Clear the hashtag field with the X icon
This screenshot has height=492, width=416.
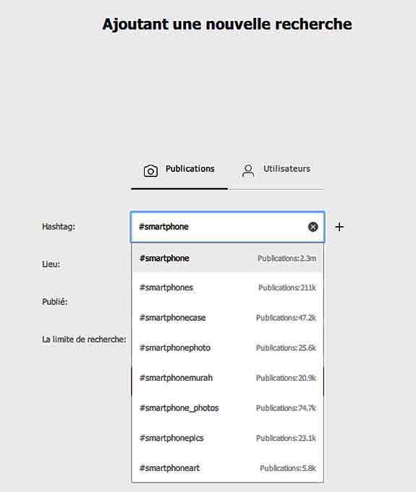coord(313,227)
